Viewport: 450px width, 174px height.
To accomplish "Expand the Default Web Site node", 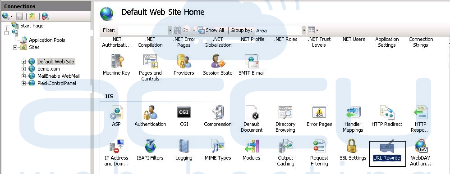I will [23, 62].
